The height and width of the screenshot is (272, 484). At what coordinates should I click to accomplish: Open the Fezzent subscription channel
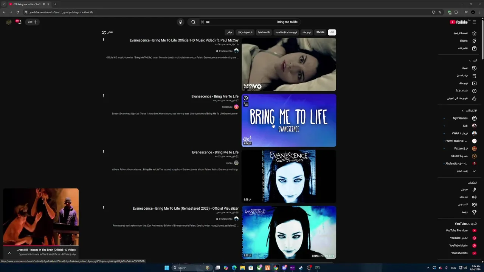(x=465, y=148)
